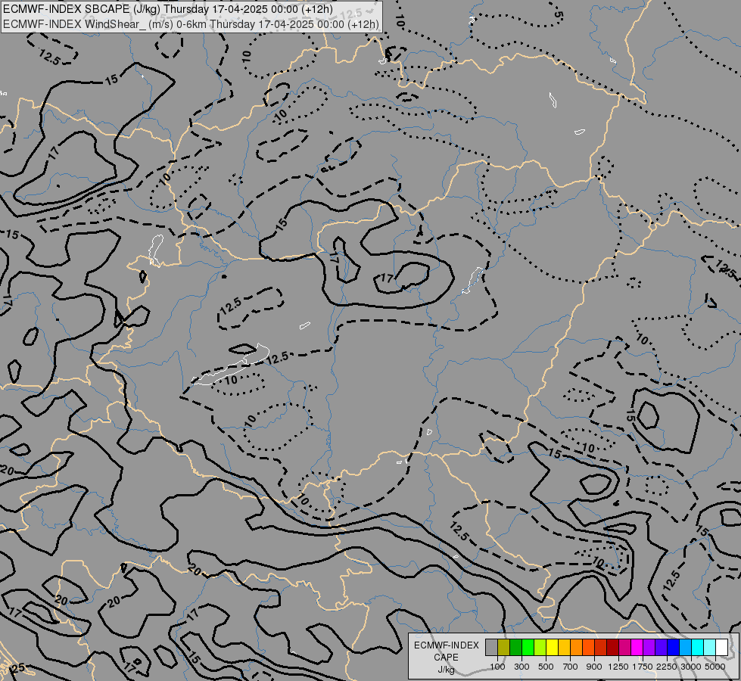Choose the orange-red swatch left of 900
Viewport: 741px width, 681px height.
tap(588, 647)
